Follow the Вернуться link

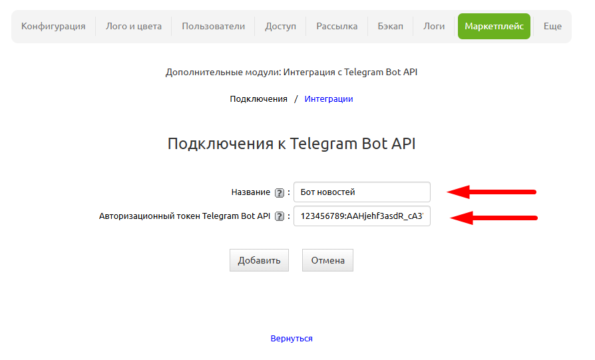tap(292, 339)
